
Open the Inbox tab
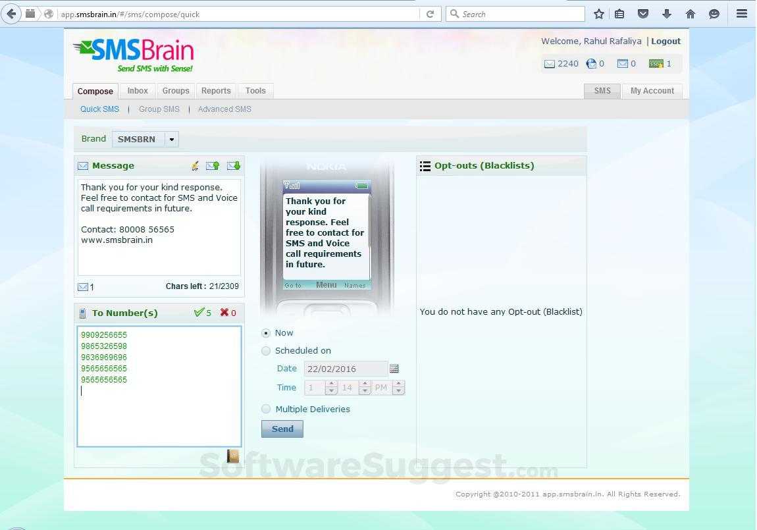(138, 91)
